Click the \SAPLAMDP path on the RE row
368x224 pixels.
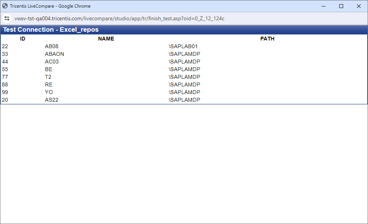(184, 84)
